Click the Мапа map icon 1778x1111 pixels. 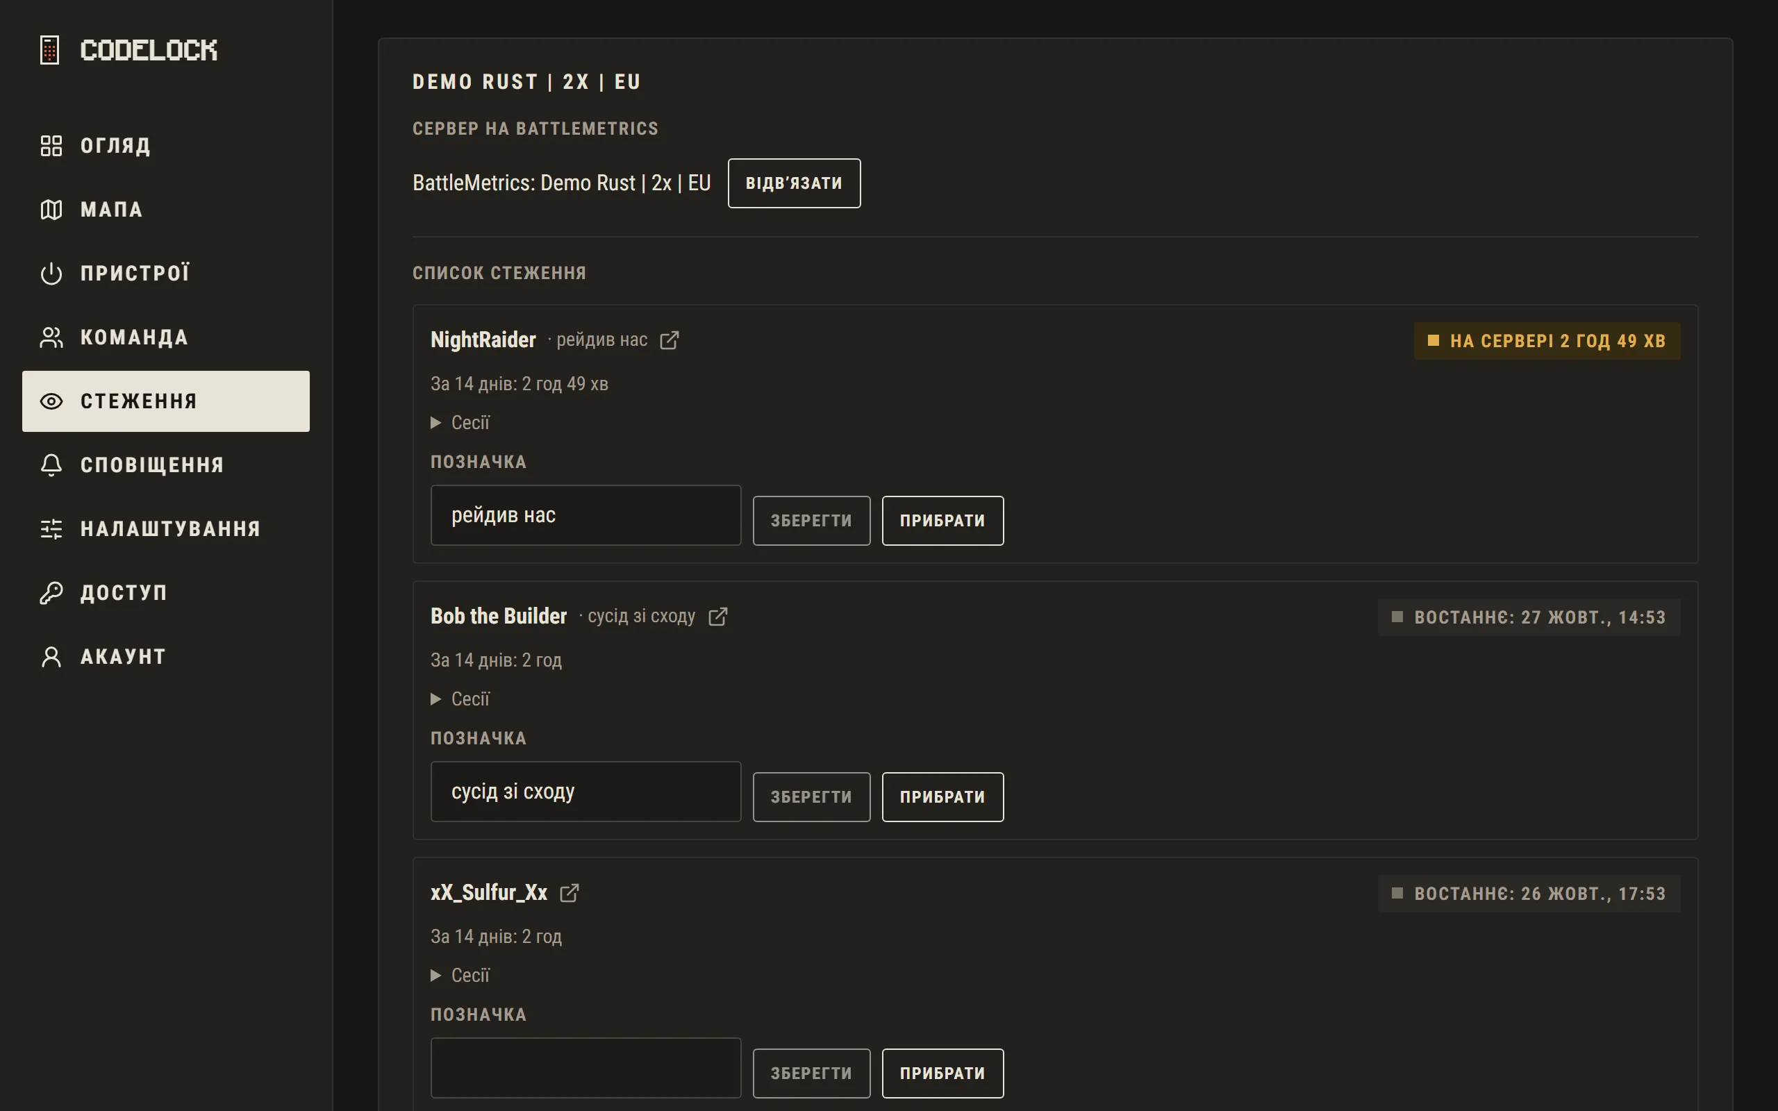coord(51,210)
